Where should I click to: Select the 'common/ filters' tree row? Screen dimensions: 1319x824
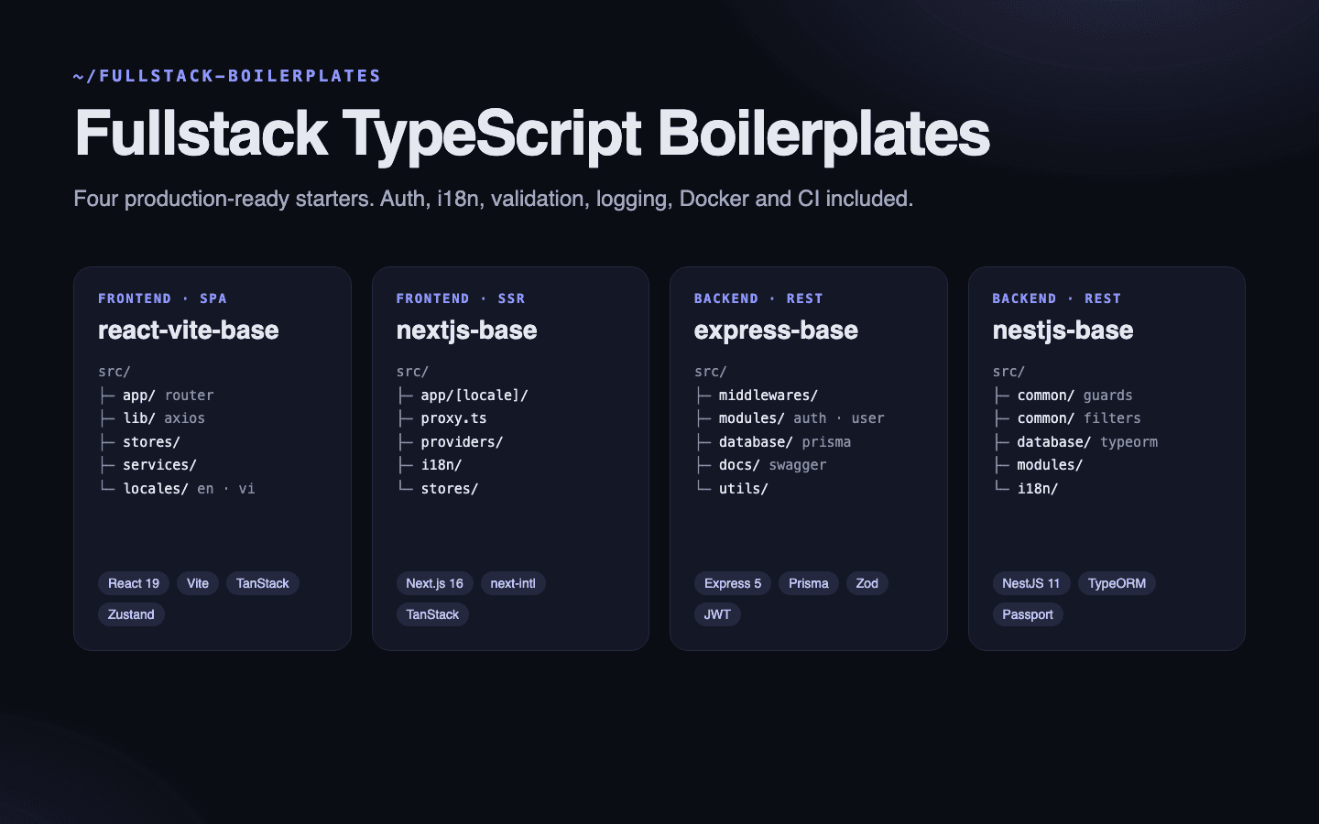coord(1067,418)
